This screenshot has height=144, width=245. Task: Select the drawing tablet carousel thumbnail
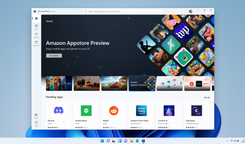87,83
